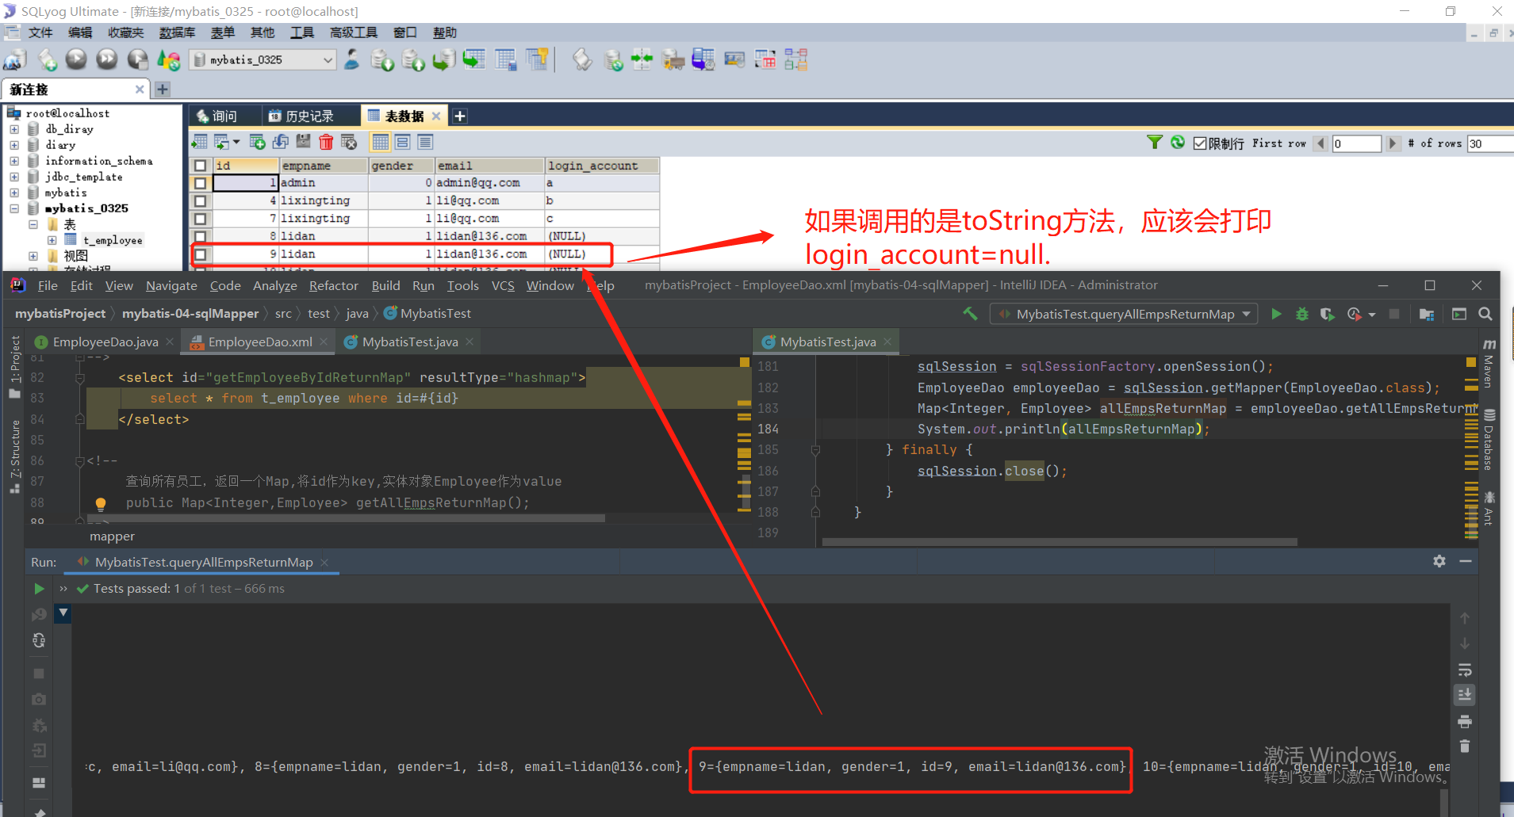Click the new connection icon in SQLyog toolbar

(x=15, y=59)
